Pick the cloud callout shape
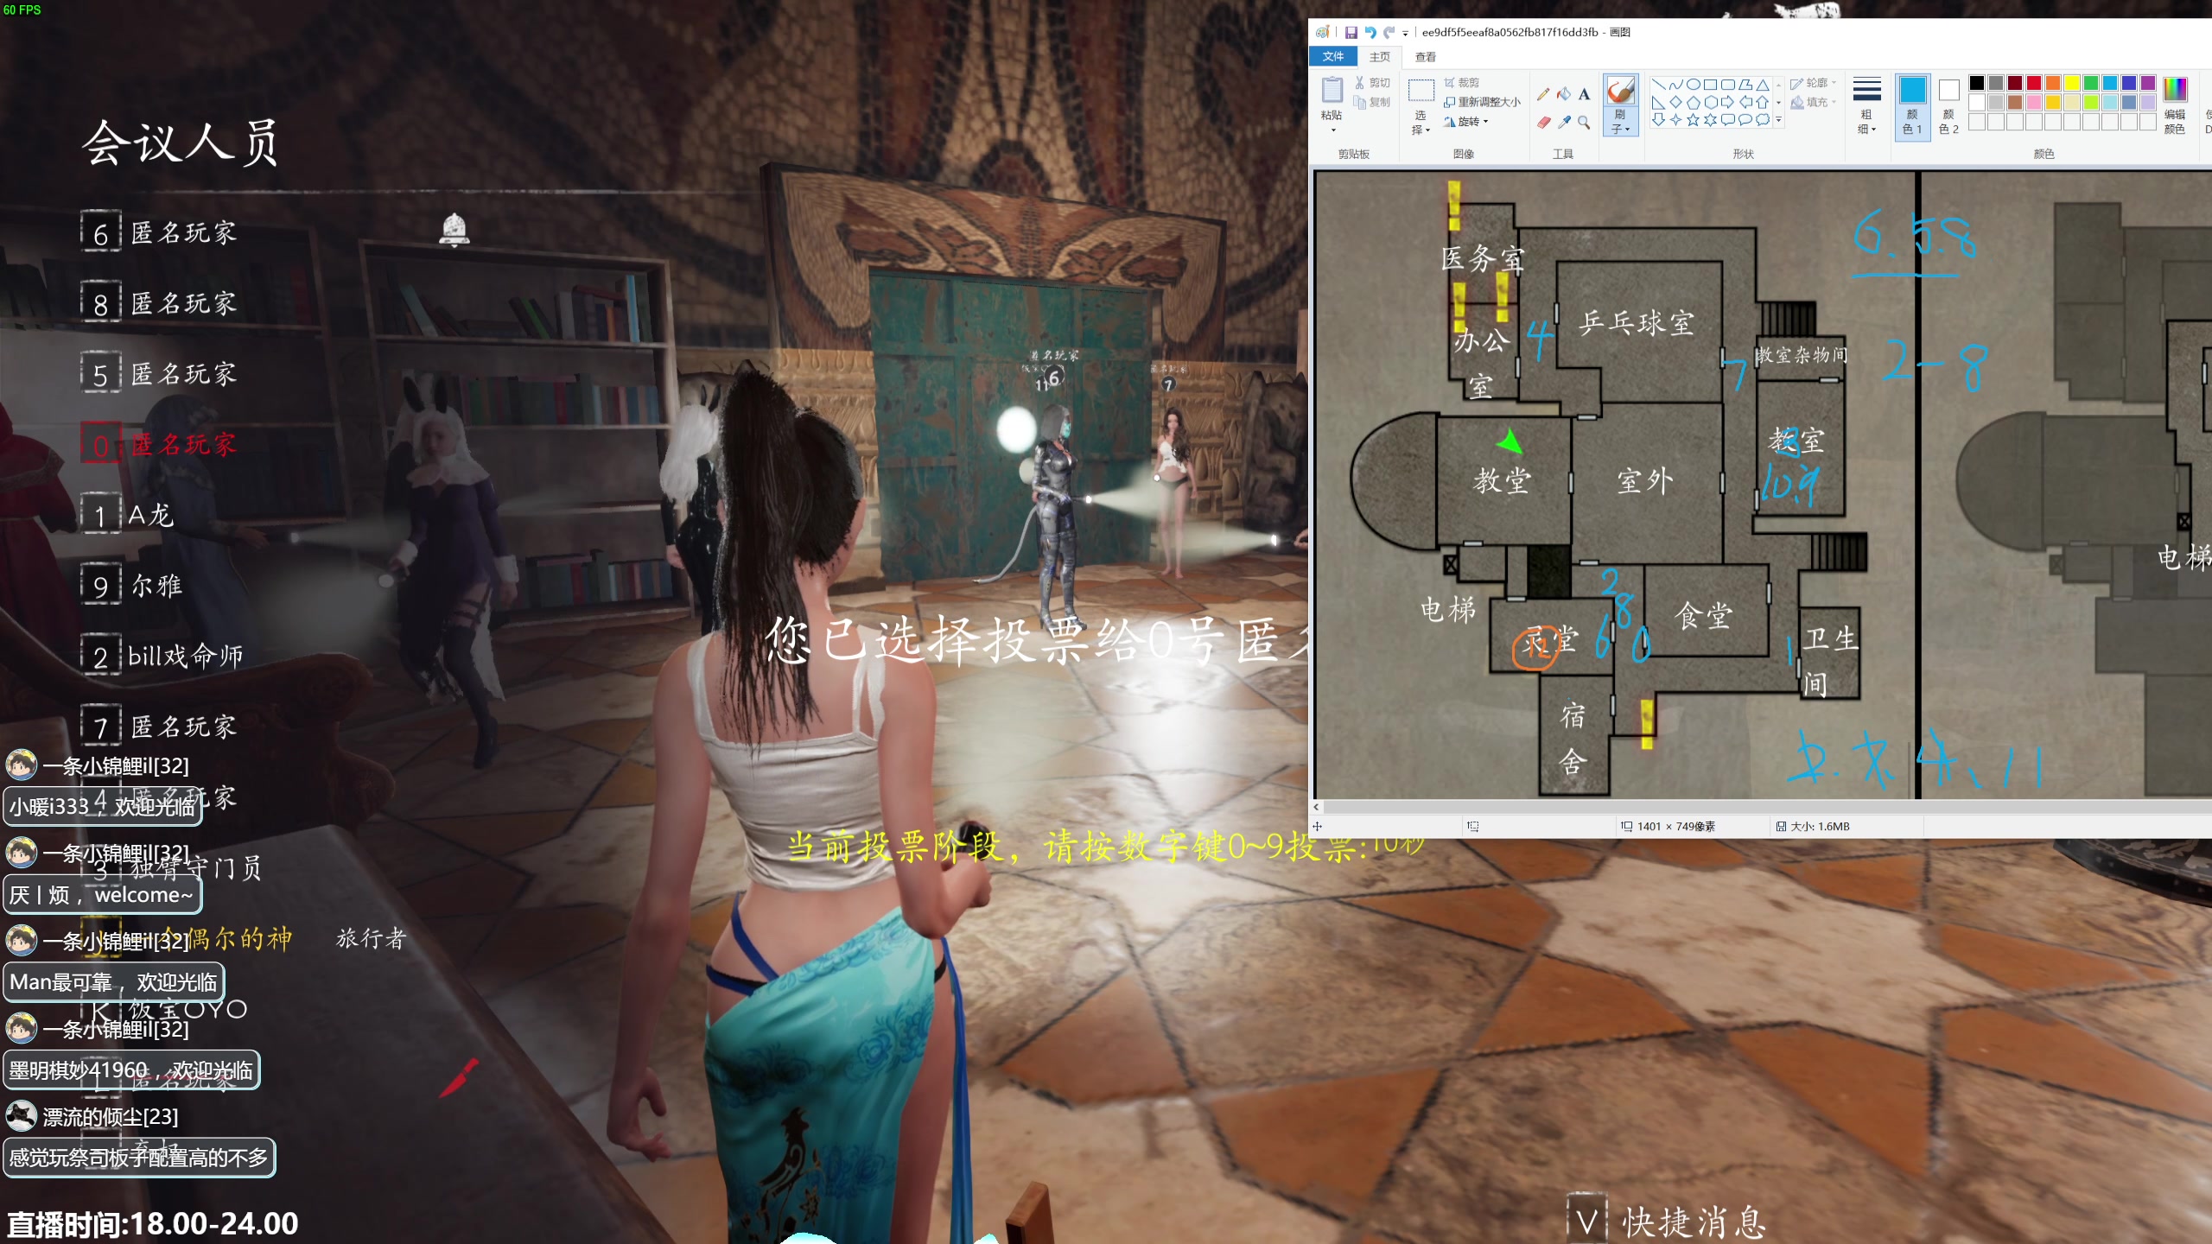Screen dimensions: 2212x1244 1762,120
